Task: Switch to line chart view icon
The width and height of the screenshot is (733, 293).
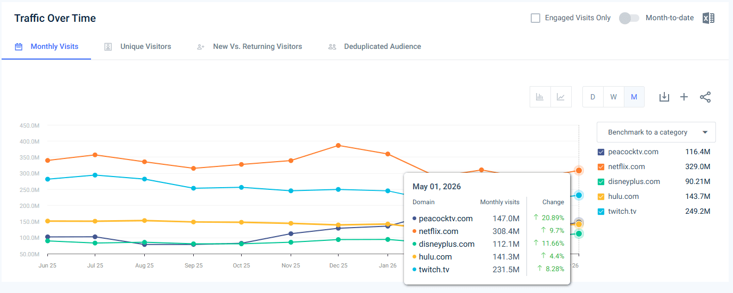Action: click(x=561, y=97)
